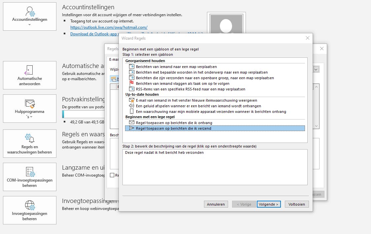Click Annuleren in the Wizard Regels
The image size is (371, 234).
(216, 204)
